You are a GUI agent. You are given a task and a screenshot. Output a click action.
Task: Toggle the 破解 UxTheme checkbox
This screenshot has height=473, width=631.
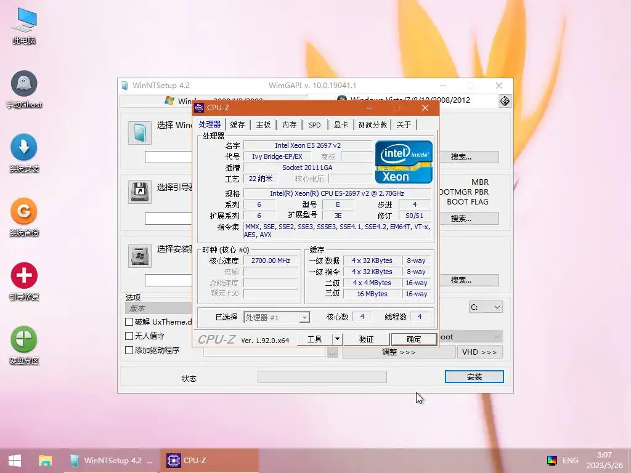[x=129, y=321]
